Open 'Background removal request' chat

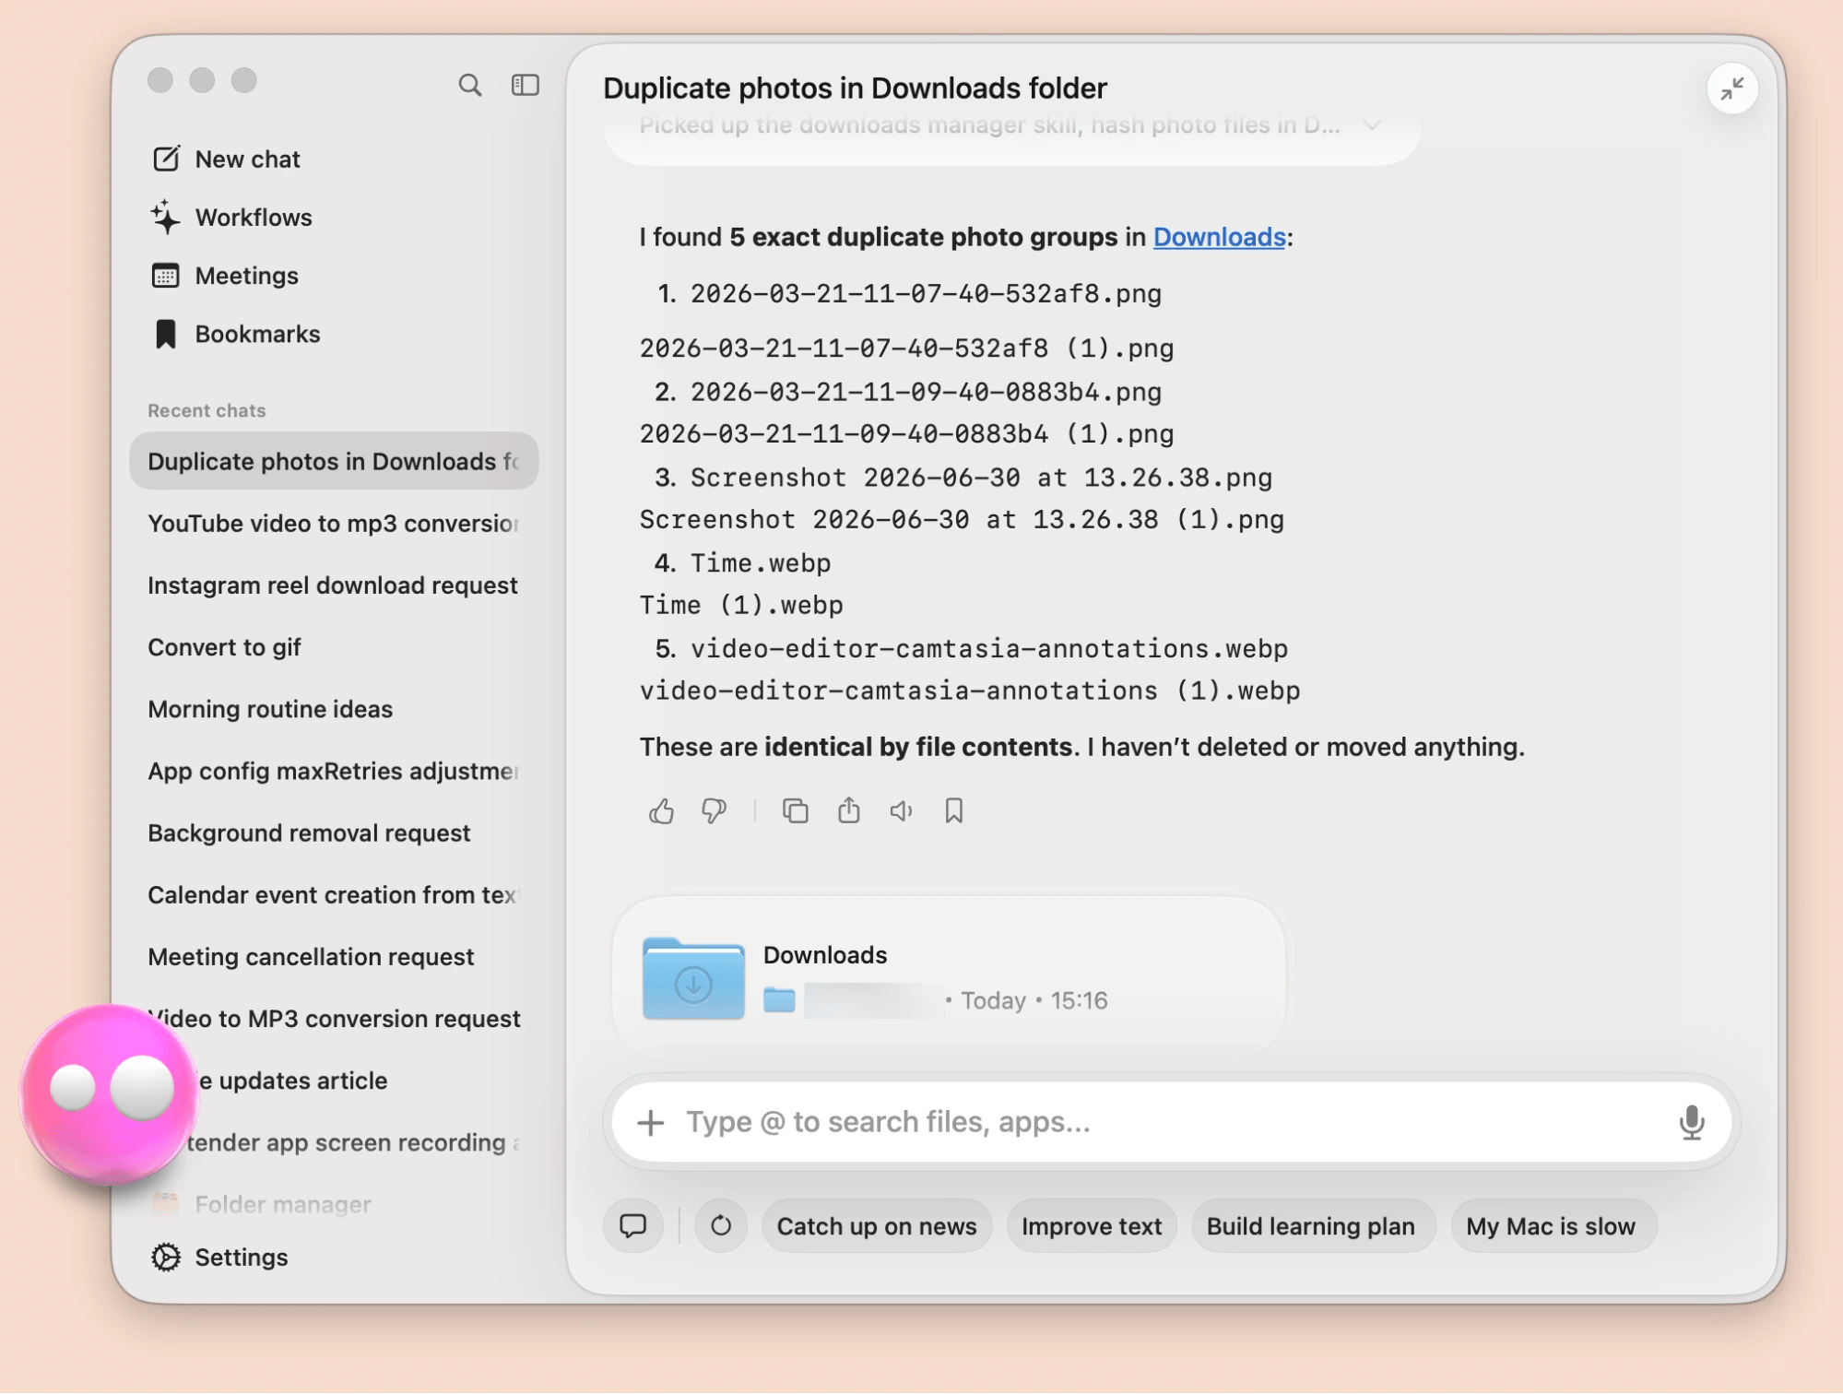pyautogui.click(x=334, y=833)
